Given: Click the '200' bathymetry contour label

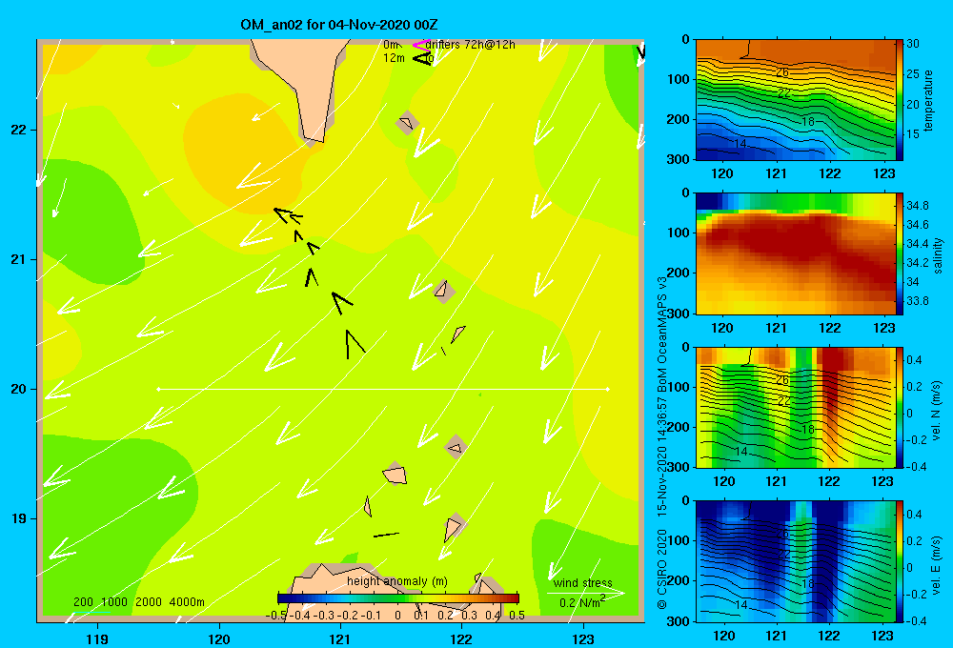Looking at the screenshot, I should [x=83, y=602].
